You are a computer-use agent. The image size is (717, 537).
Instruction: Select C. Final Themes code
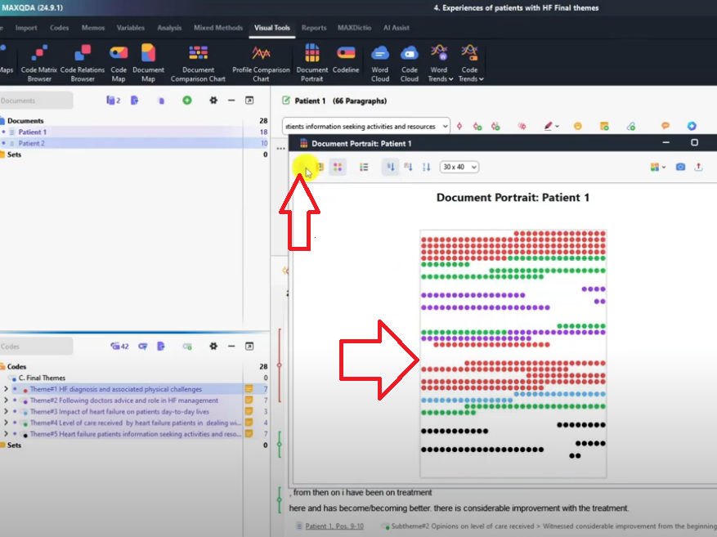(x=42, y=378)
